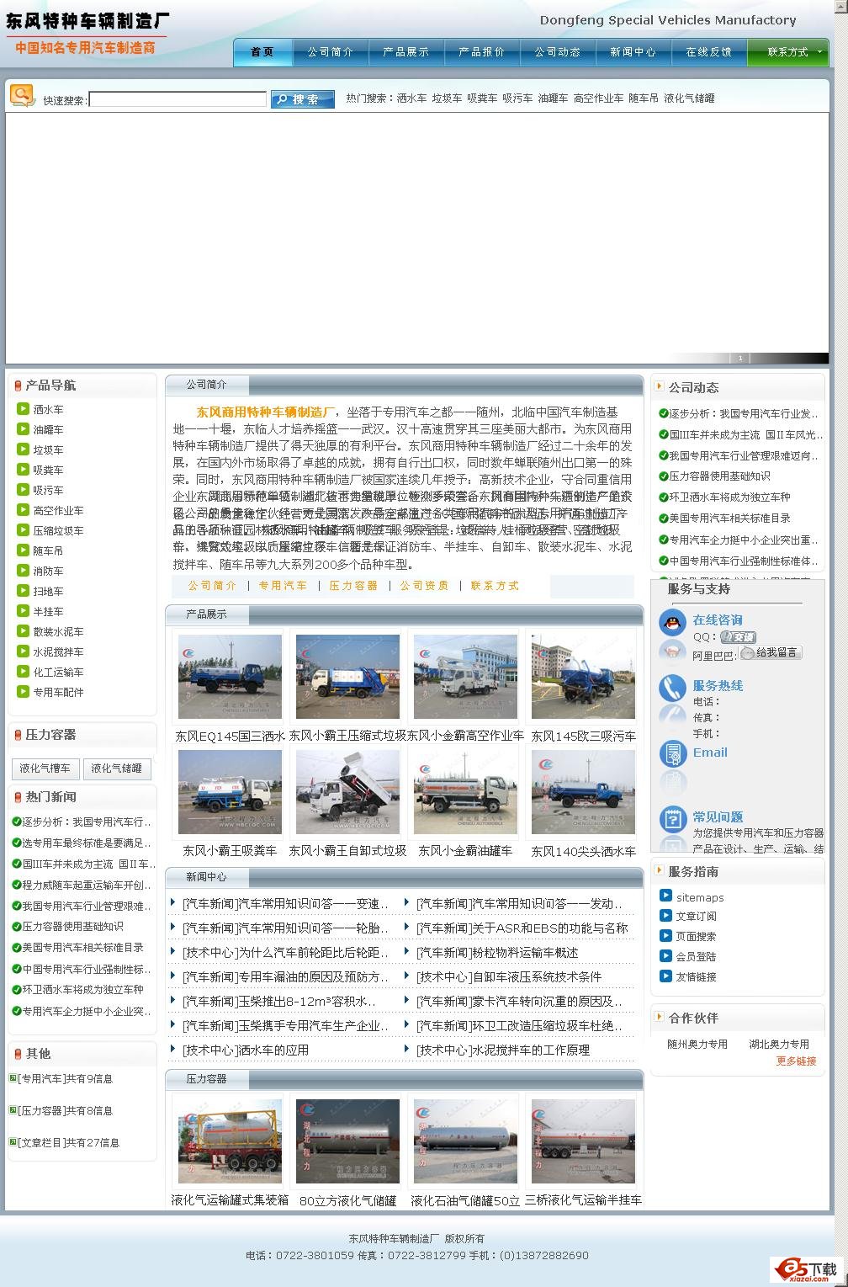
Task: Click arrow icon beside sitemaps
Action: coord(665,896)
